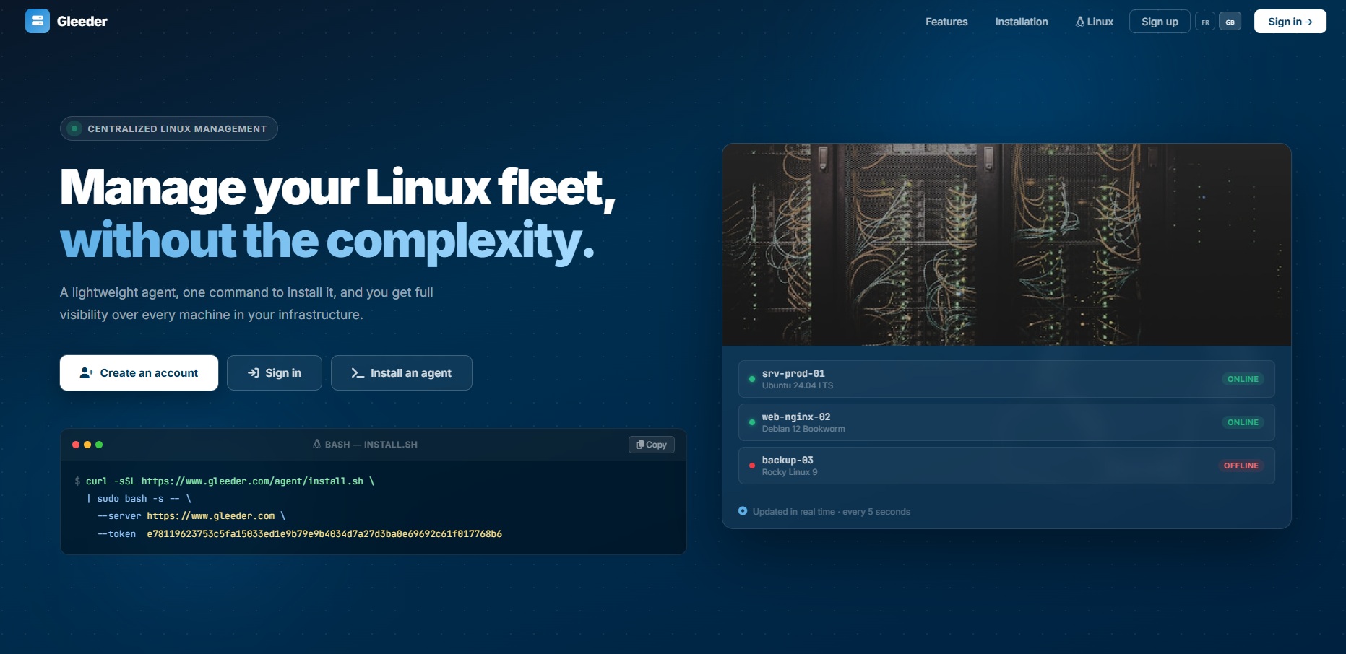Switch language to GB
Screen dimensions: 1346x654
click(x=1230, y=22)
